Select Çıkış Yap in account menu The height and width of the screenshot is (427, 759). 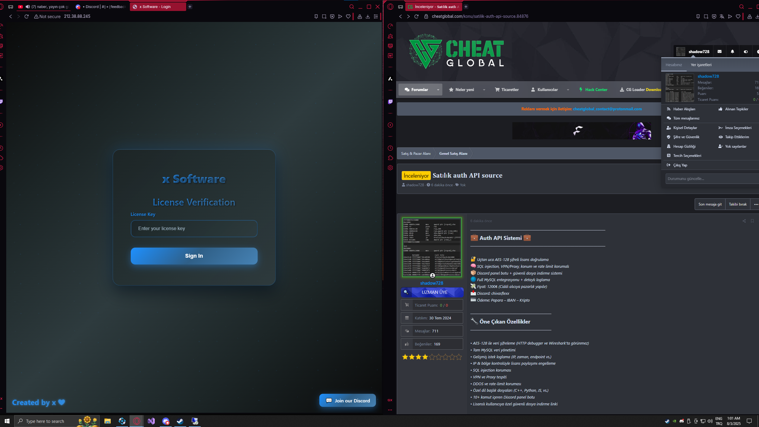pyautogui.click(x=680, y=165)
